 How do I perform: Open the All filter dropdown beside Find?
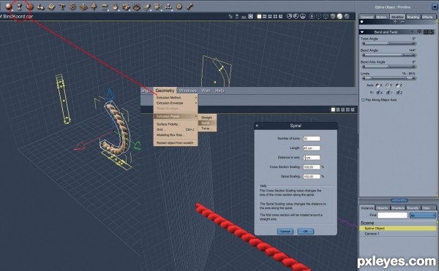click(x=423, y=215)
